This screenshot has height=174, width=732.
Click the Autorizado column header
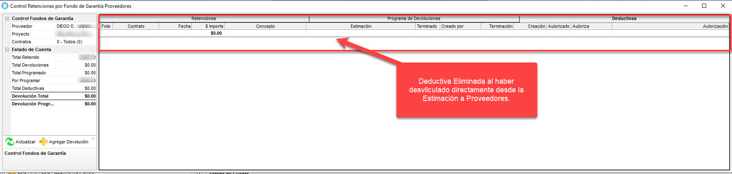559,26
